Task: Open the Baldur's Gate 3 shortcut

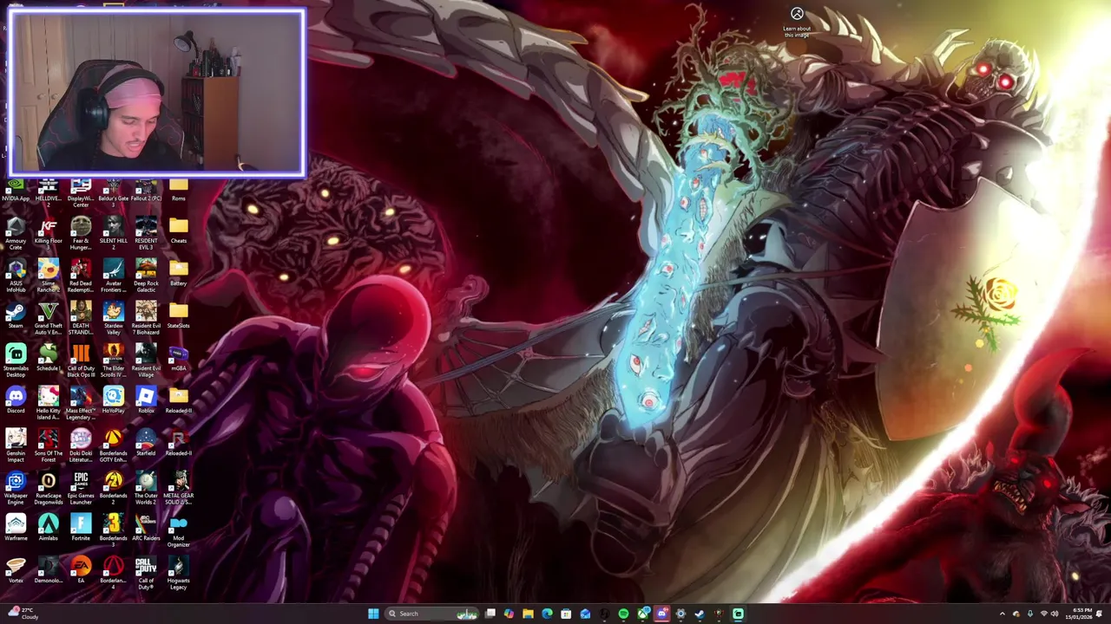Action: point(113,193)
